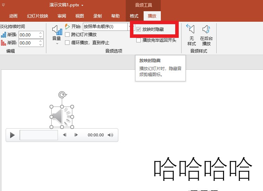Screen dimensions: 263x191
Task: Click the Audio Styles (音频样式) group label
Action: [x=199, y=51]
